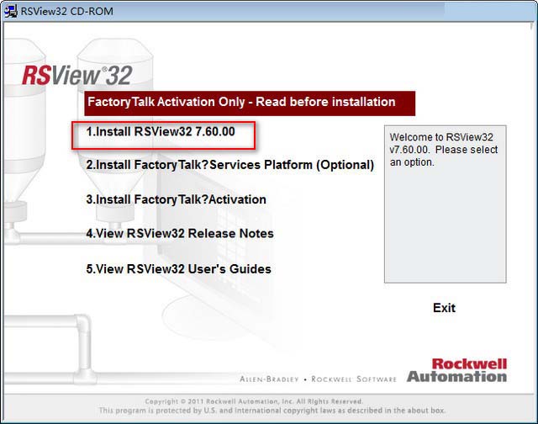Select Install RSView32 7.60.00
The width and height of the screenshot is (538, 424).
coord(161,132)
